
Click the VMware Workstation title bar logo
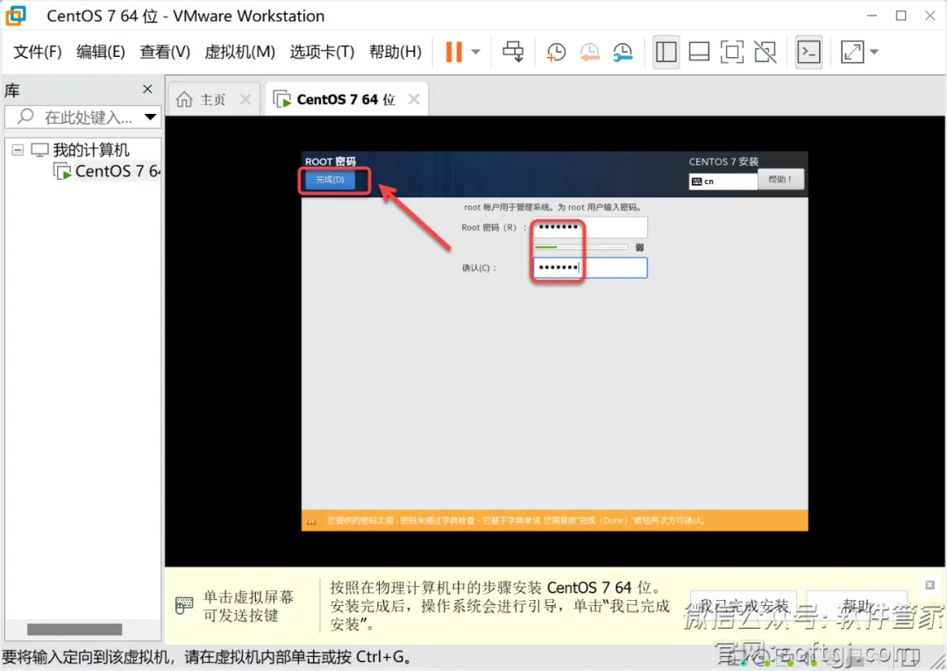pos(16,16)
